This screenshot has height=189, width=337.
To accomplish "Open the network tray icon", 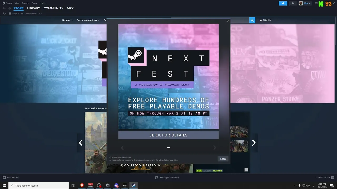I will tap(304, 186).
